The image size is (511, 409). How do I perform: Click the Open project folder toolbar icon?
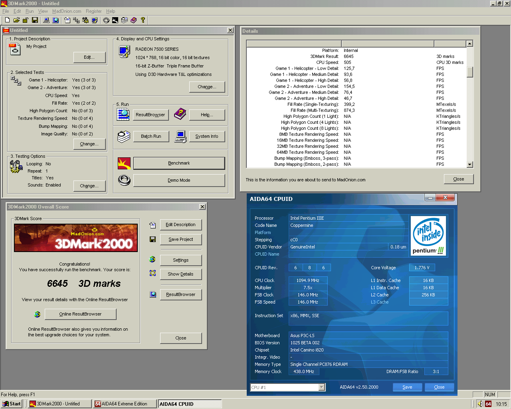point(16,20)
